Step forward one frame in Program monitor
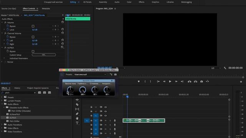This screenshot has width=246, height=138. click(x=176, y=81)
